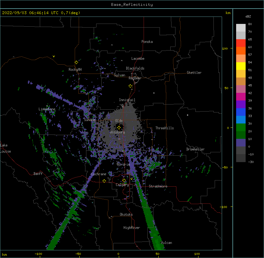The width and height of the screenshot is (264, 258).
Task: Select the yellow diamond radar marker at Olds
Action: [x=119, y=128]
